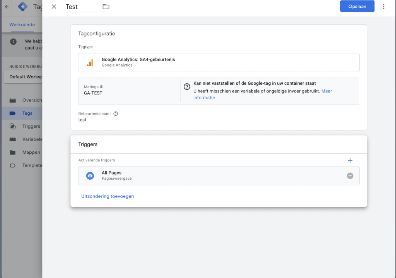This screenshot has width=396, height=278.
Task: Select Tags in the sidebar
Action: click(x=22, y=113)
